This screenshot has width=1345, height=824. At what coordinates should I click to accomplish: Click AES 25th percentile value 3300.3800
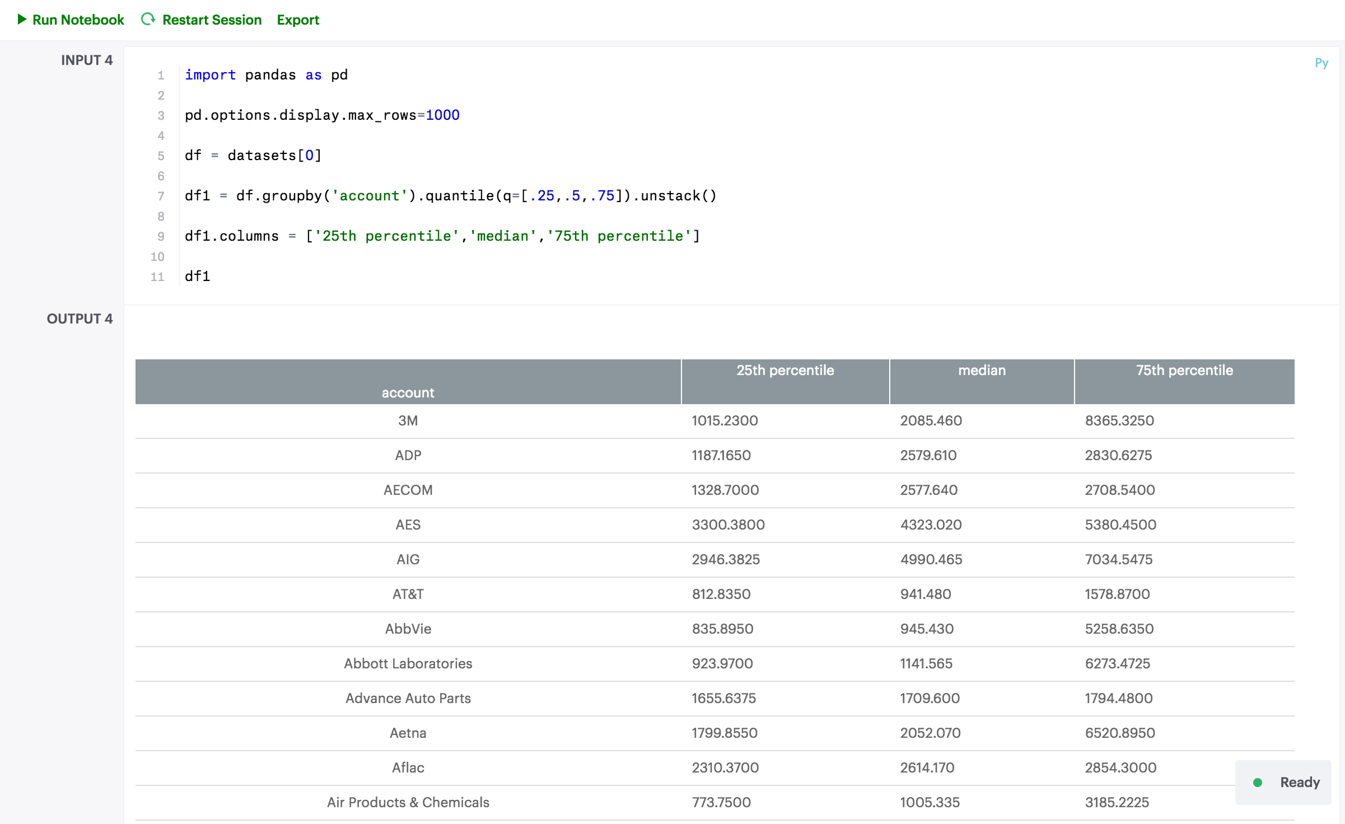pos(728,525)
